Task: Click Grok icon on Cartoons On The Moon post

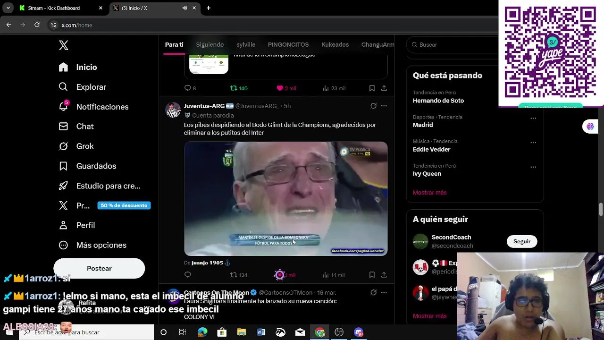Action: [x=373, y=292]
